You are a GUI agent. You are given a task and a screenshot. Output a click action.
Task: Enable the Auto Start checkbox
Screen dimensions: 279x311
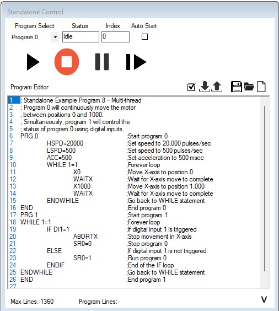[x=144, y=37]
